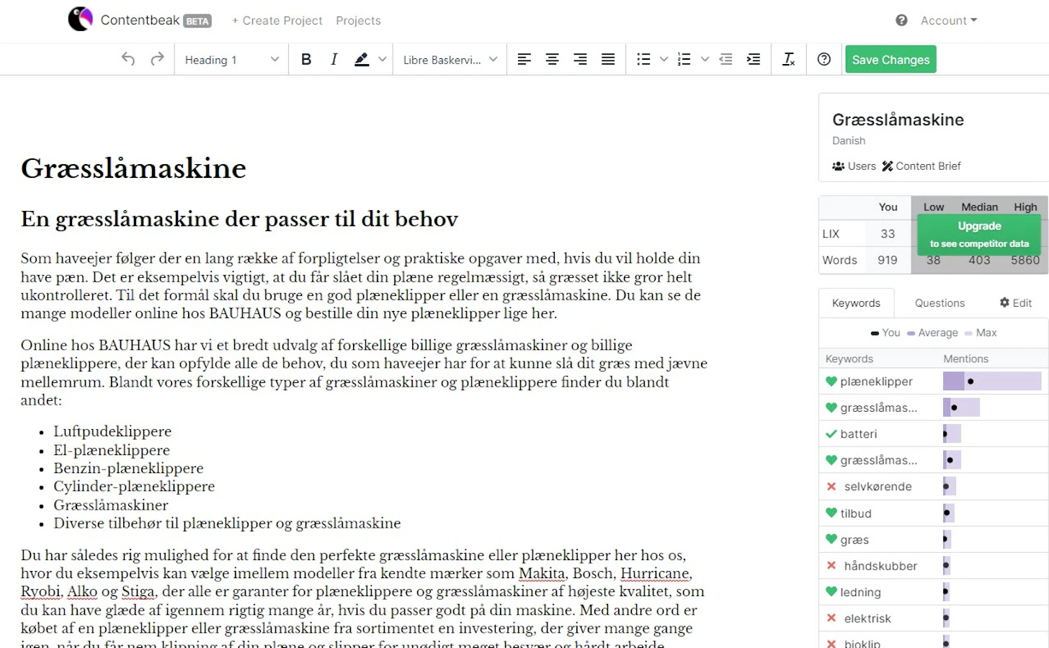Click the 'Luftpudeklippere' list item
The image size is (1049, 648).
tap(112, 431)
